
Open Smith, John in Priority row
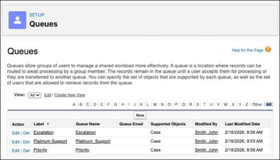[x=206, y=150]
